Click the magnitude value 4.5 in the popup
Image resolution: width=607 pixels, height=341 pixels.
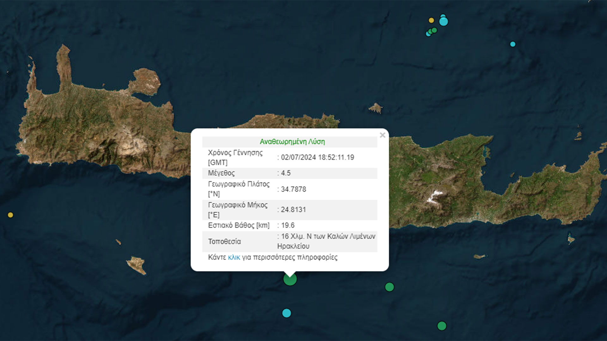(x=286, y=173)
